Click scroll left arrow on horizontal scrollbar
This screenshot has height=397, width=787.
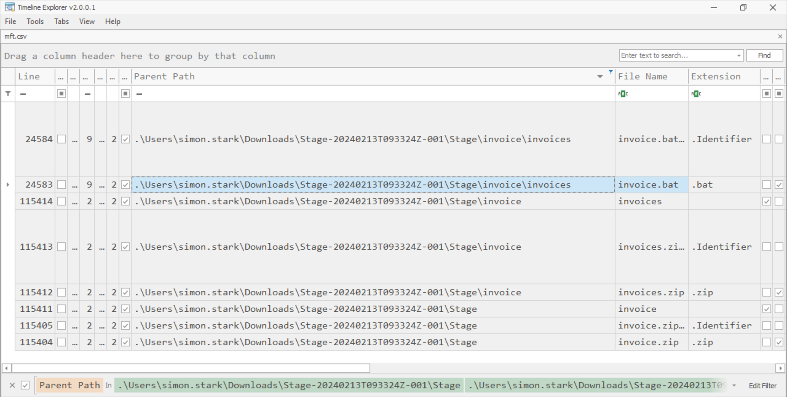(x=7, y=368)
